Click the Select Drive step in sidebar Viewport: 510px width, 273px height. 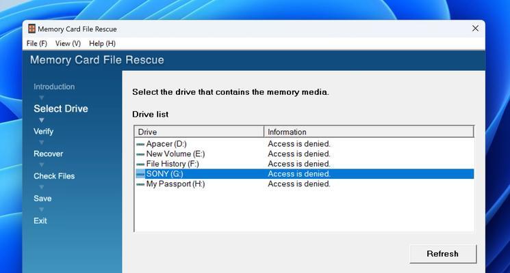(61, 109)
